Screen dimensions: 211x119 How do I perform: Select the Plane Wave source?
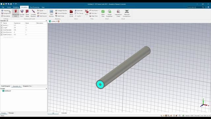(27, 13)
